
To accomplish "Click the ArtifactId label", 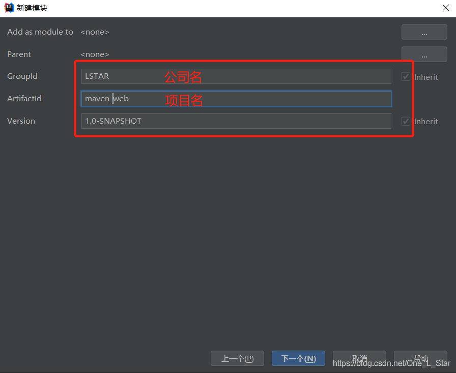I will point(24,99).
